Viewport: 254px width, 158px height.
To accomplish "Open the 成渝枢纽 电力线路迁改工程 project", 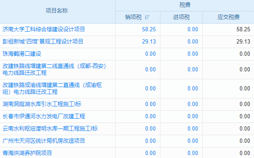I will click(x=52, y=88).
